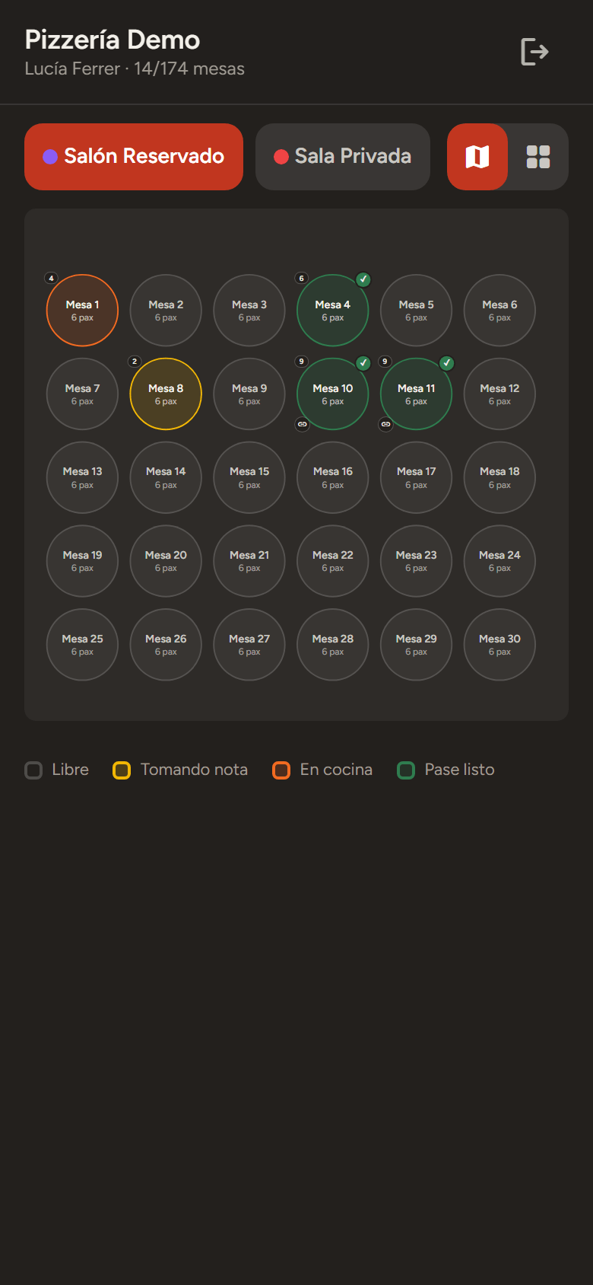Select free table Mesa 30
The height and width of the screenshot is (1285, 593).
coord(500,645)
